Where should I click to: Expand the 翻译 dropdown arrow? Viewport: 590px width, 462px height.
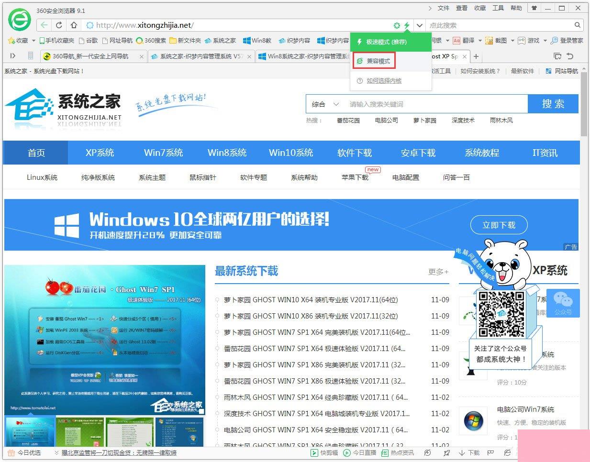pos(479,41)
